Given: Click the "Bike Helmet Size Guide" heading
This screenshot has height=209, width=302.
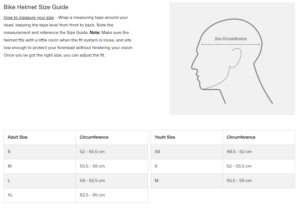Looking at the screenshot, I should [36, 7].
